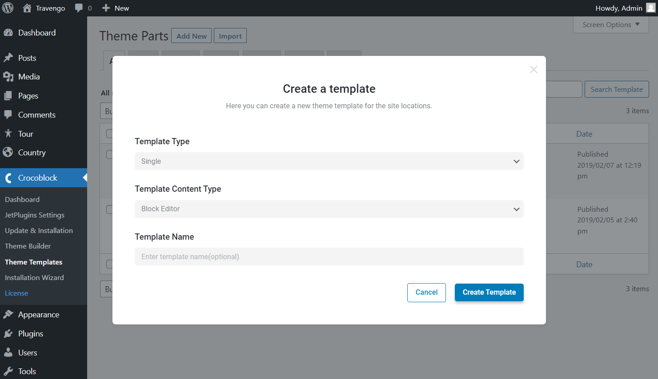Click the Posts pin icon
The width and height of the screenshot is (658, 379).
(x=8, y=58)
